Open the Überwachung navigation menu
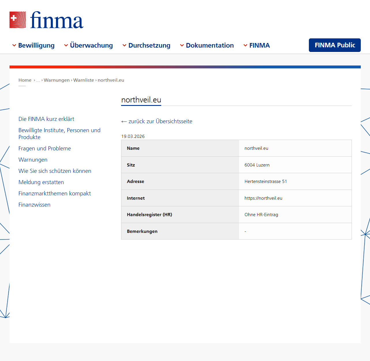 [x=91, y=45]
